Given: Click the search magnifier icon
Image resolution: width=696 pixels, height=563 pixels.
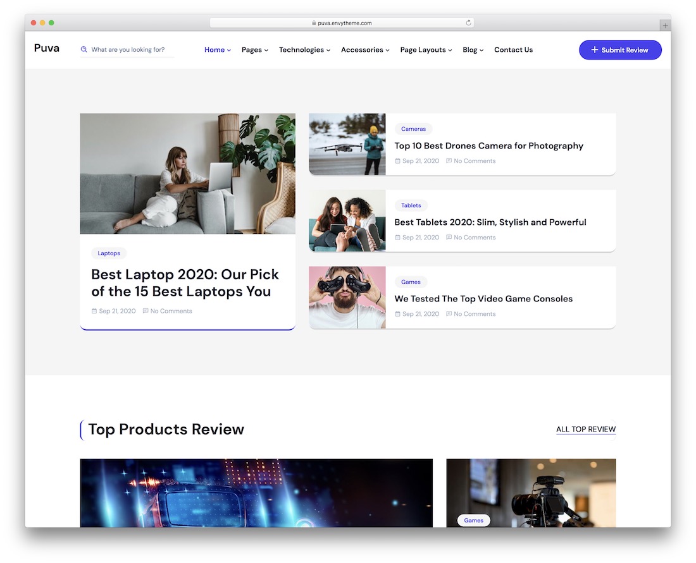Looking at the screenshot, I should coord(84,49).
